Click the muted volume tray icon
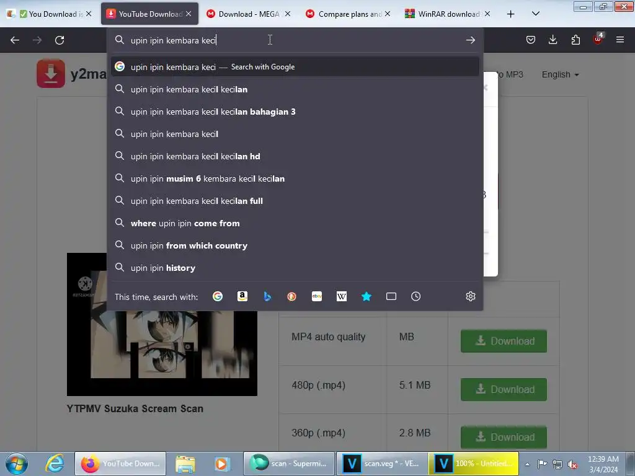 572,465
